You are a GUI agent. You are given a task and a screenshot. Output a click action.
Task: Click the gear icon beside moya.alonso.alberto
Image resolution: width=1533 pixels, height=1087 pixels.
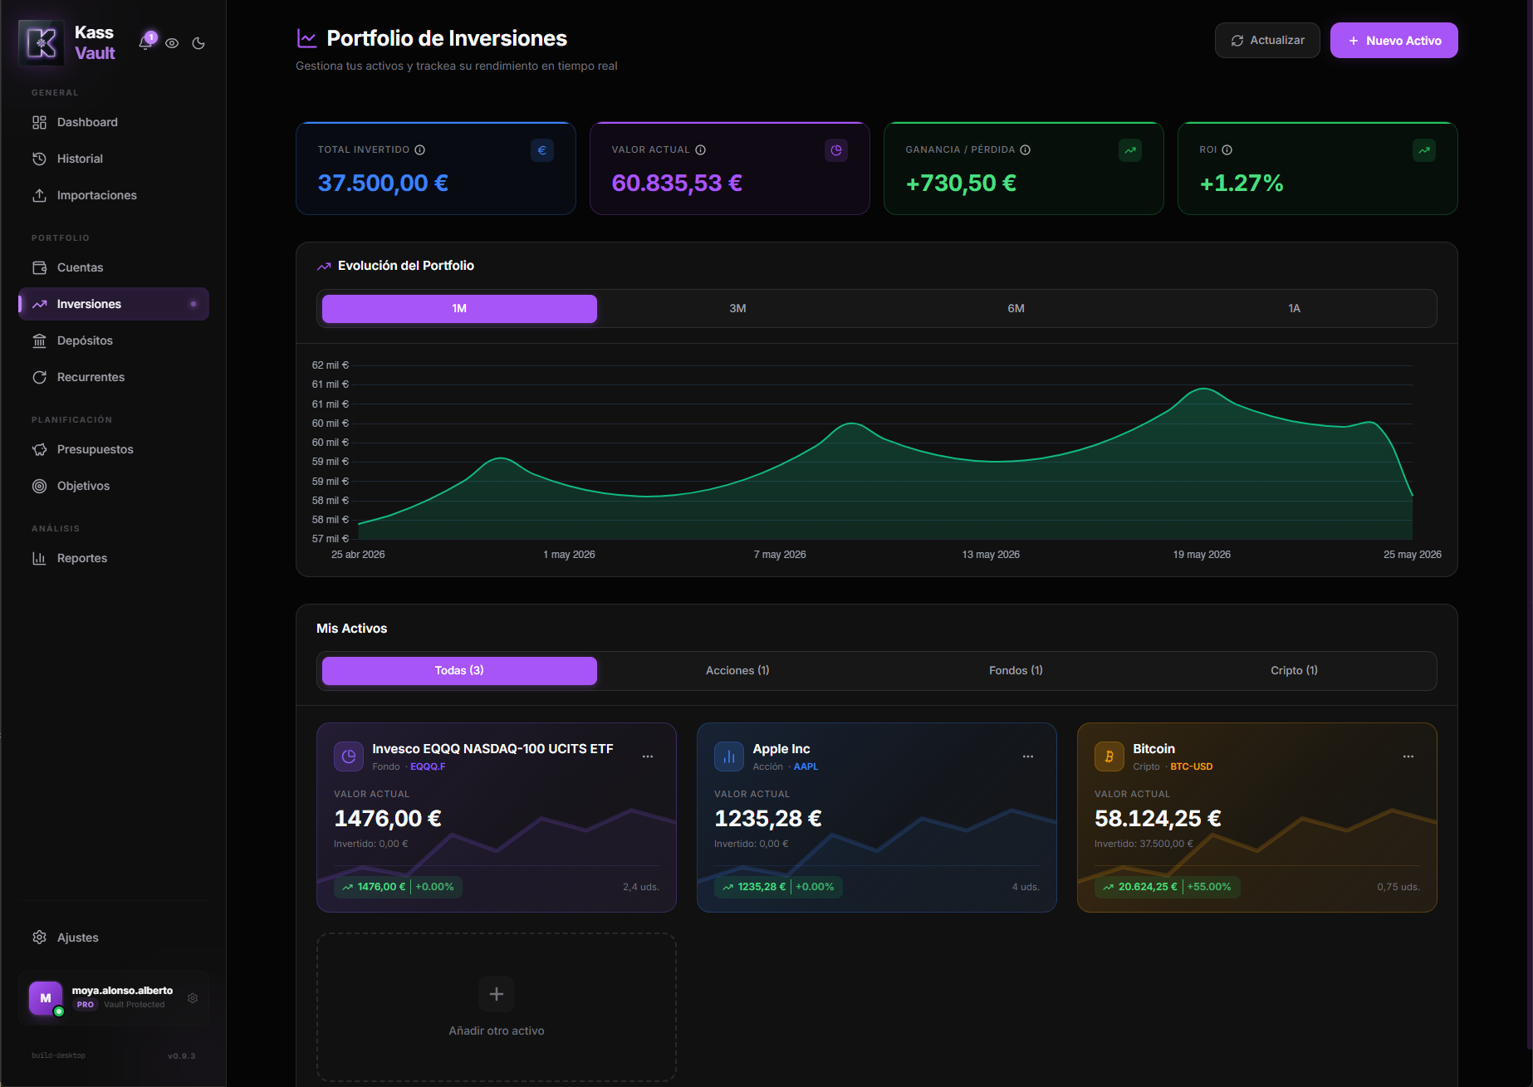click(193, 998)
